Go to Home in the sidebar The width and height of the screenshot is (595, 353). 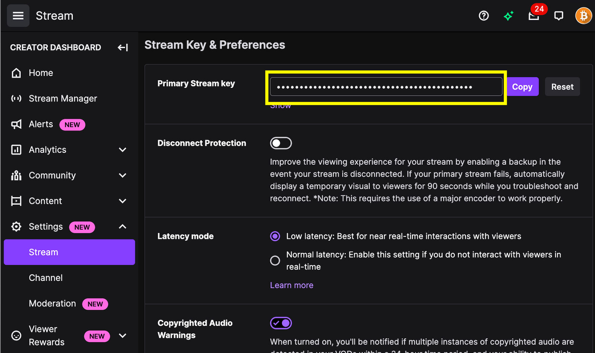41,73
